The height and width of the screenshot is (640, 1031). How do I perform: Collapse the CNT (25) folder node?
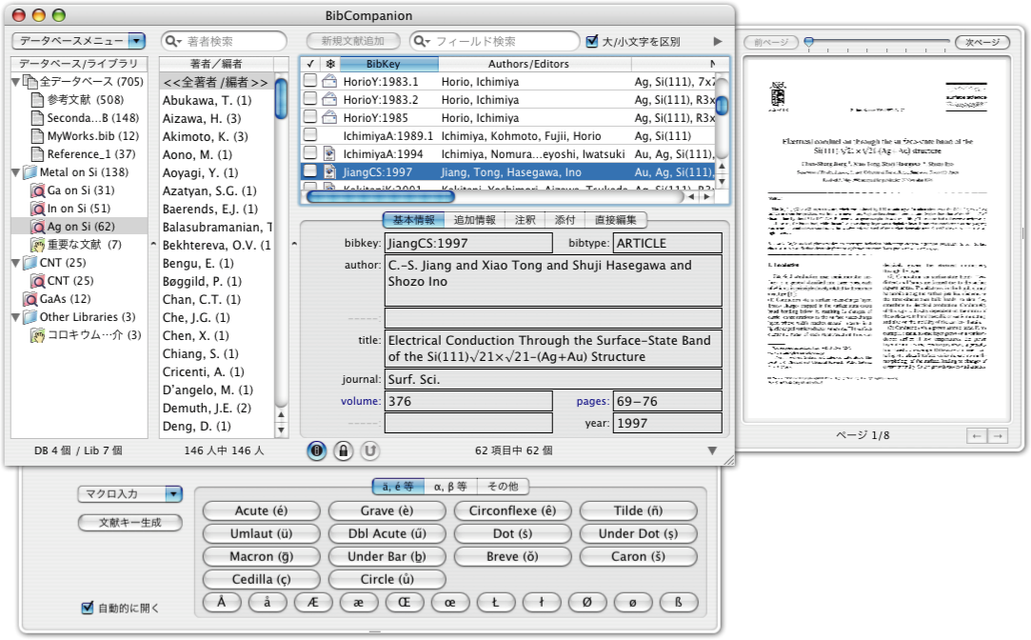pos(16,263)
